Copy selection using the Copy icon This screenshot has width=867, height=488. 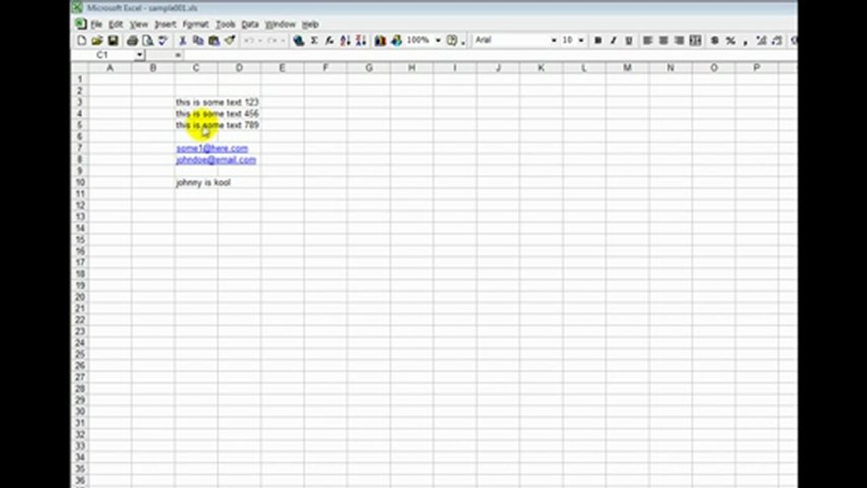coord(198,41)
